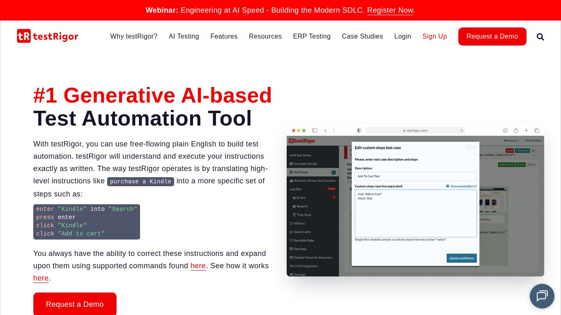Open Test Suite Details in the sidebar
The width and height of the screenshot is (561, 315).
click(303, 164)
